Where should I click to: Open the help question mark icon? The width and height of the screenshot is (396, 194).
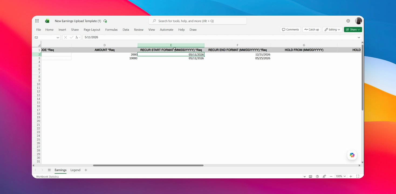[x=317, y=176]
